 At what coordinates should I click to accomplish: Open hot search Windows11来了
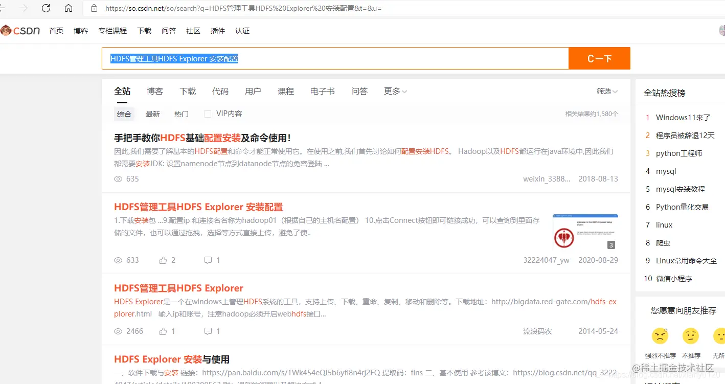pos(683,118)
